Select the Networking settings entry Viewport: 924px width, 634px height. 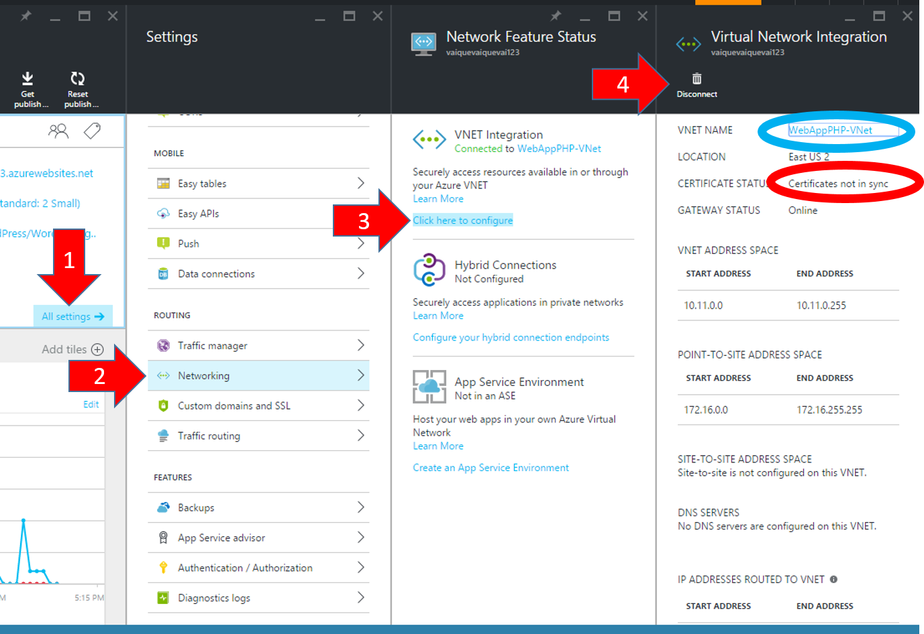point(258,375)
